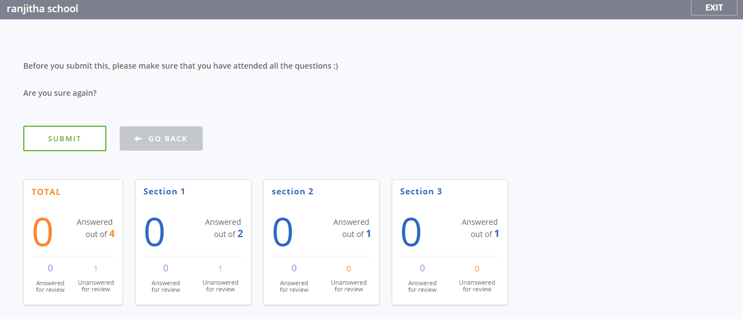Click the green SUBMIT button
This screenshot has width=743, height=319.
pyautogui.click(x=65, y=138)
